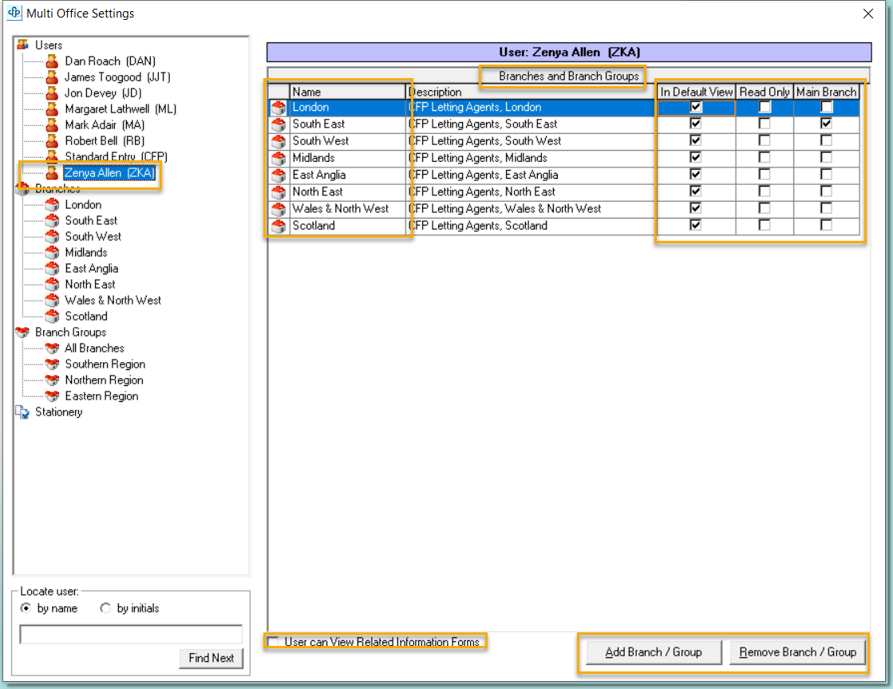Click the Mark Adair user icon

tap(53, 124)
